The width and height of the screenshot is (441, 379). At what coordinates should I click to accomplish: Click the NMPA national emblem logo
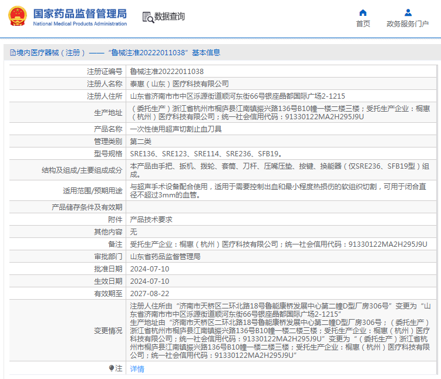(18, 16)
